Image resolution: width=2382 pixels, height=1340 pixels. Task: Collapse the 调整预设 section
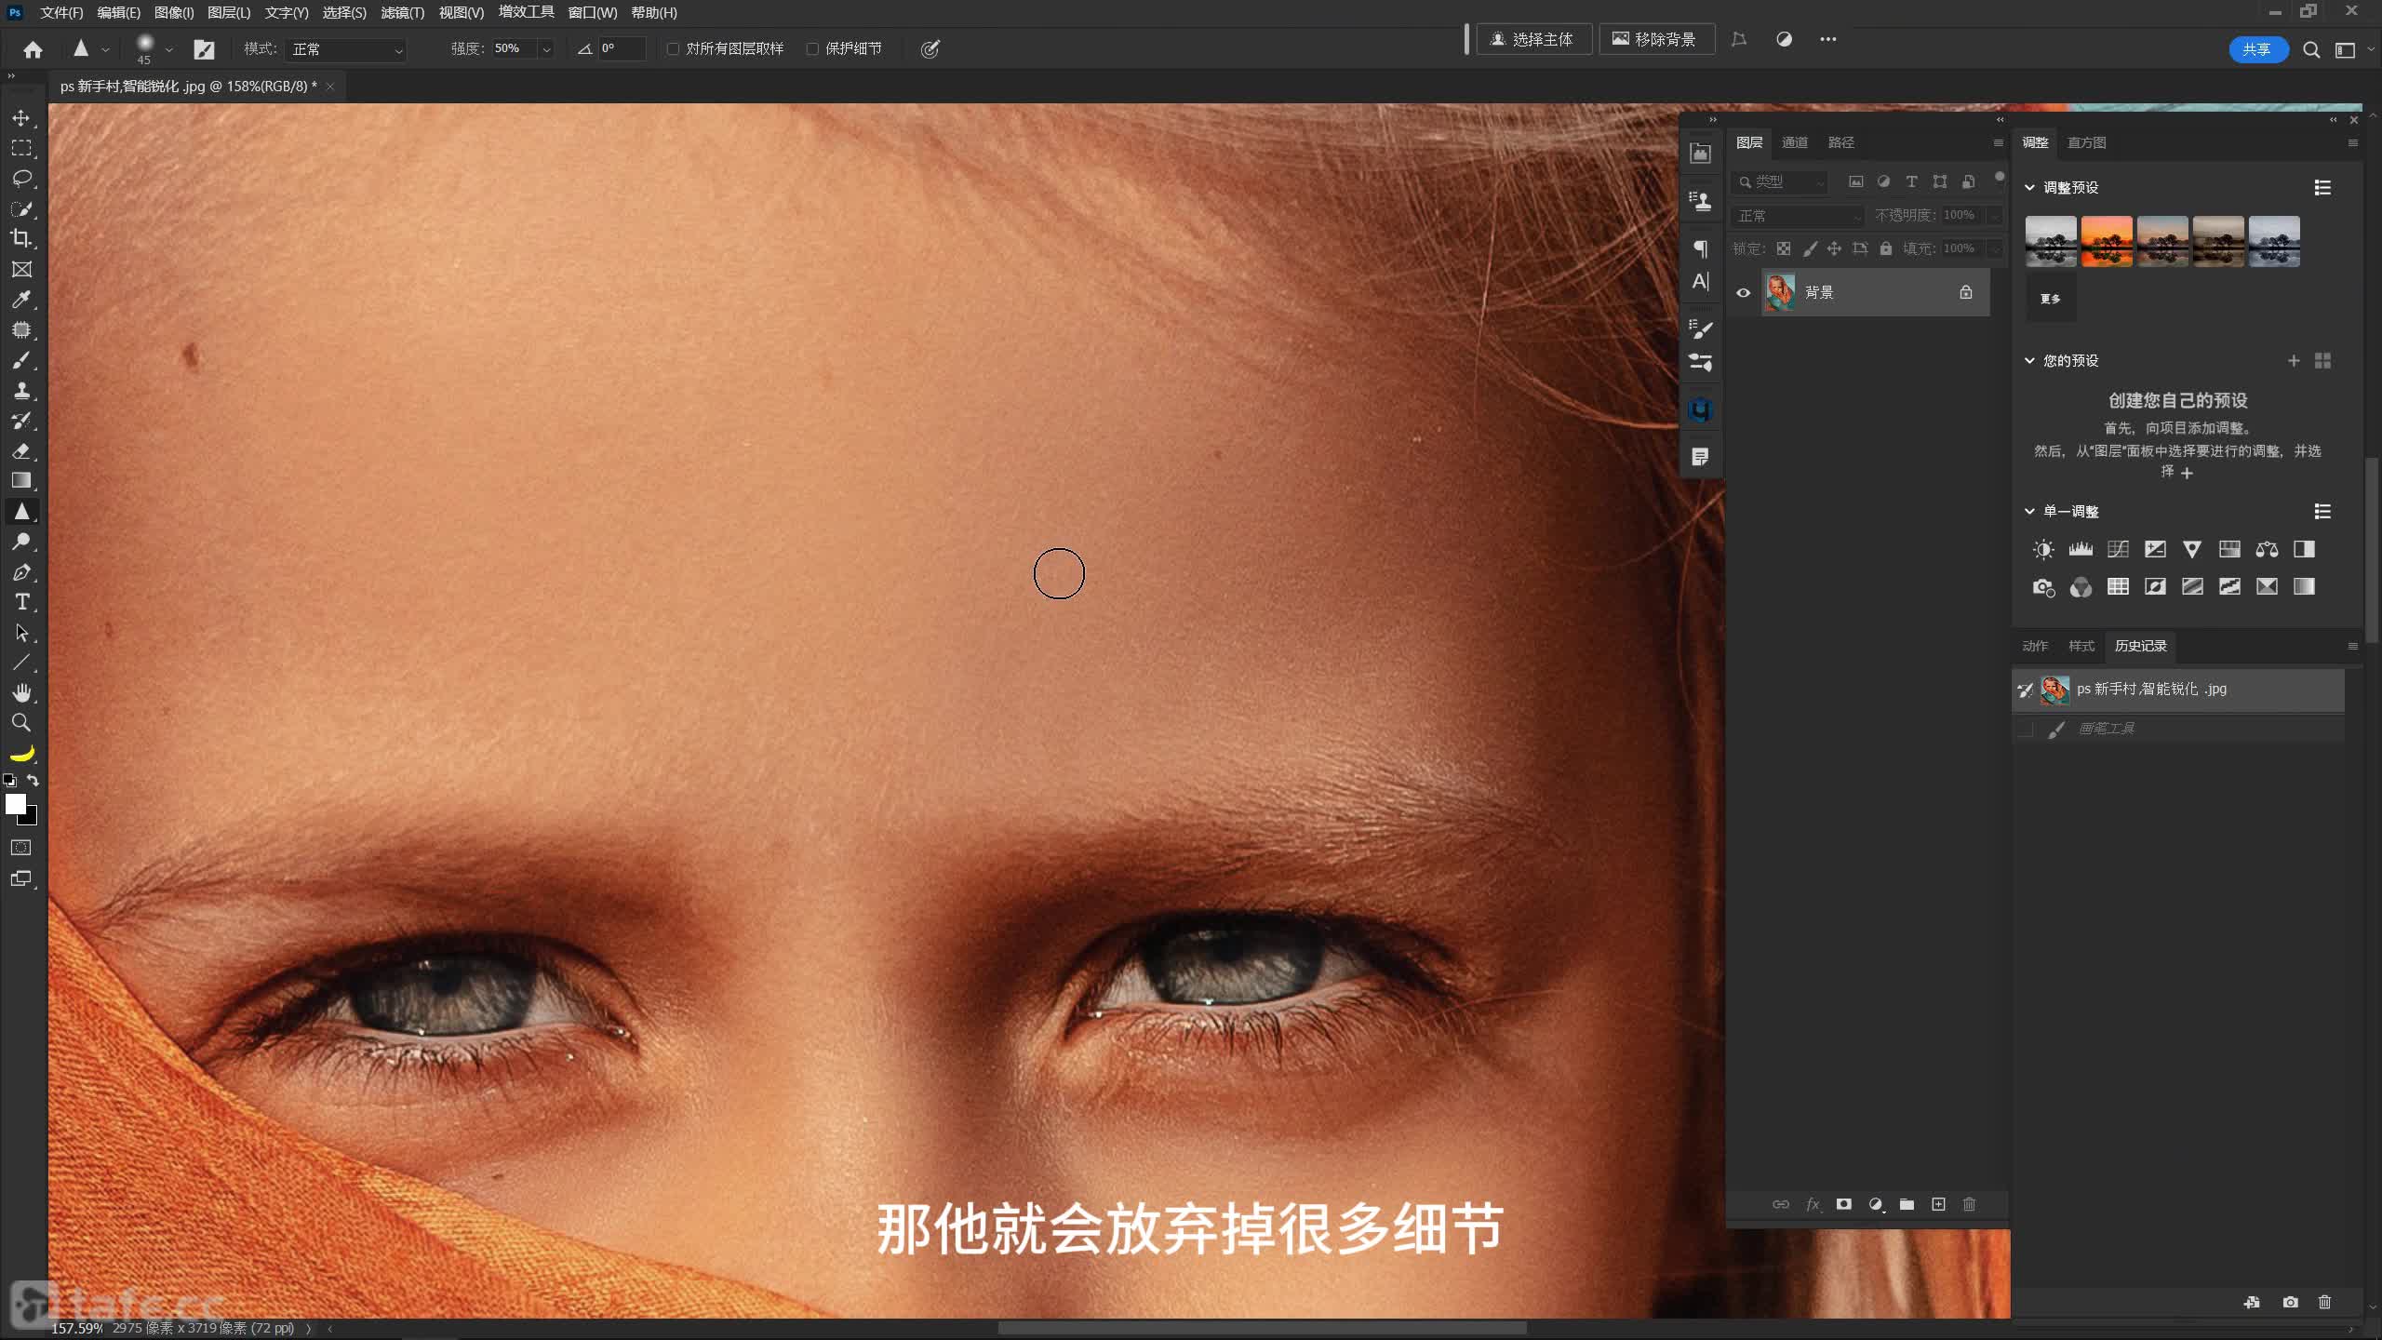coord(2029,188)
